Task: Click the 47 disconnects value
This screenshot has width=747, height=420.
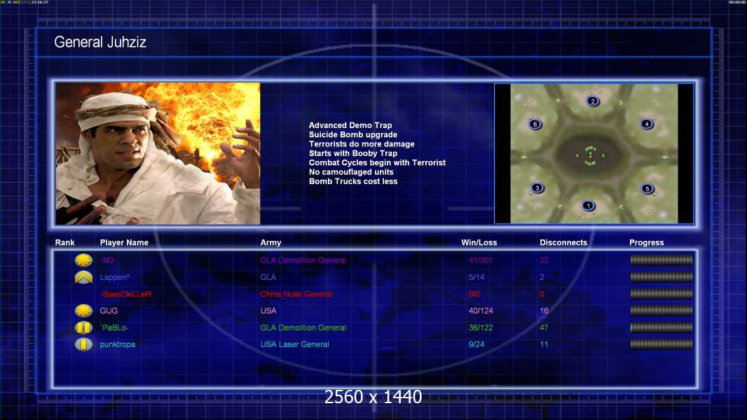Action: tap(544, 328)
